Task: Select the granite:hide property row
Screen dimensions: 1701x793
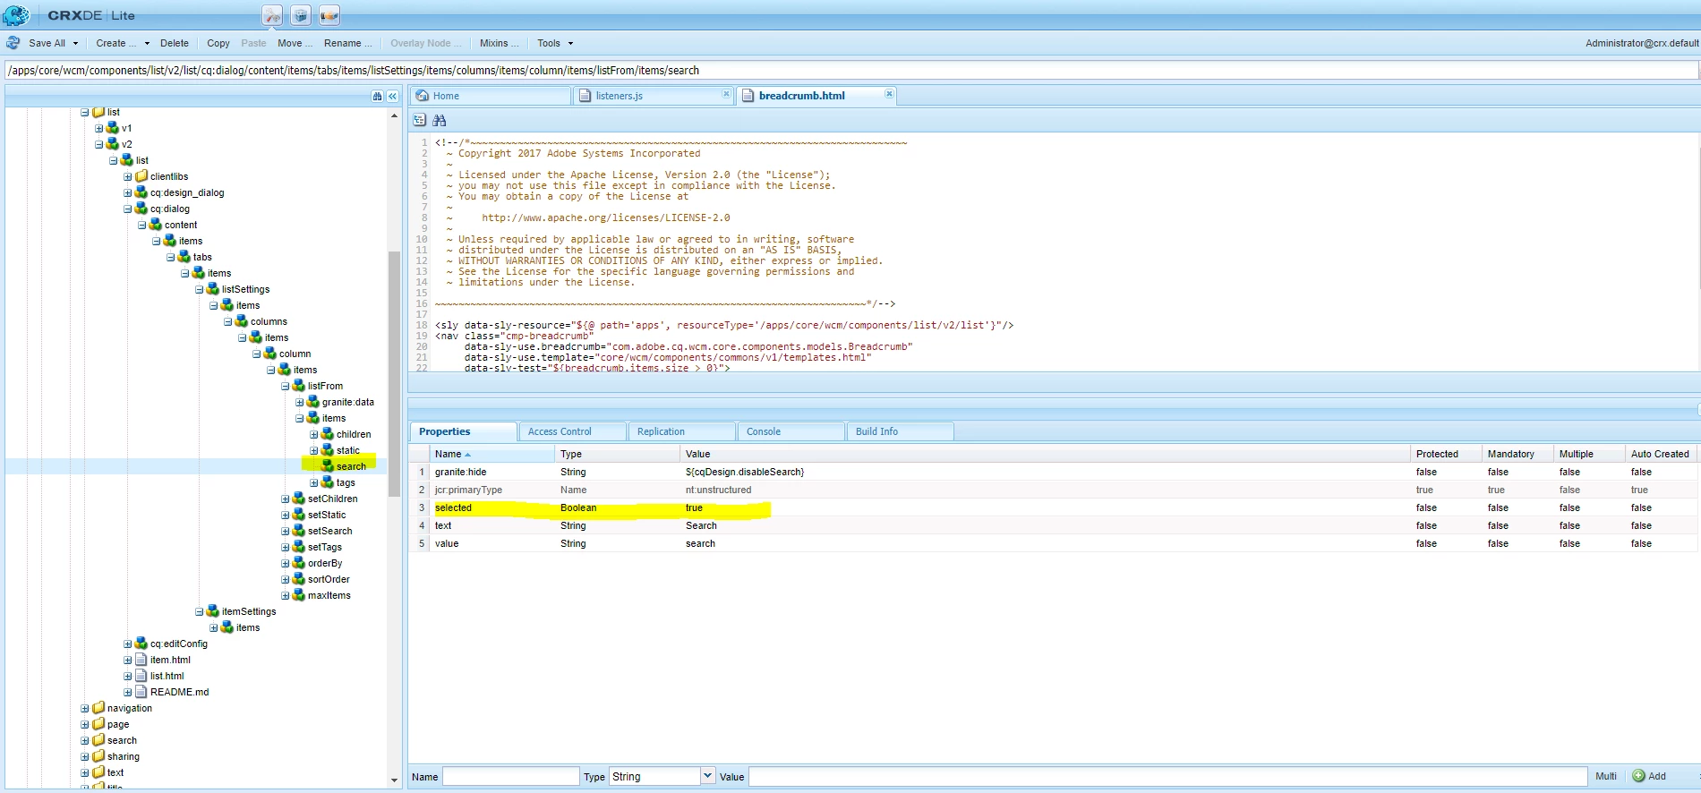Action: (1053, 472)
